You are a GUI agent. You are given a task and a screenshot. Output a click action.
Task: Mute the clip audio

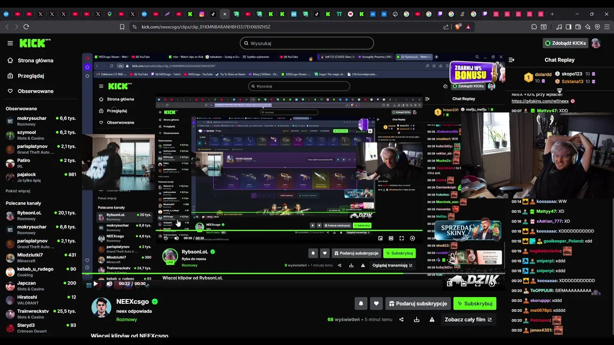[x=109, y=284]
